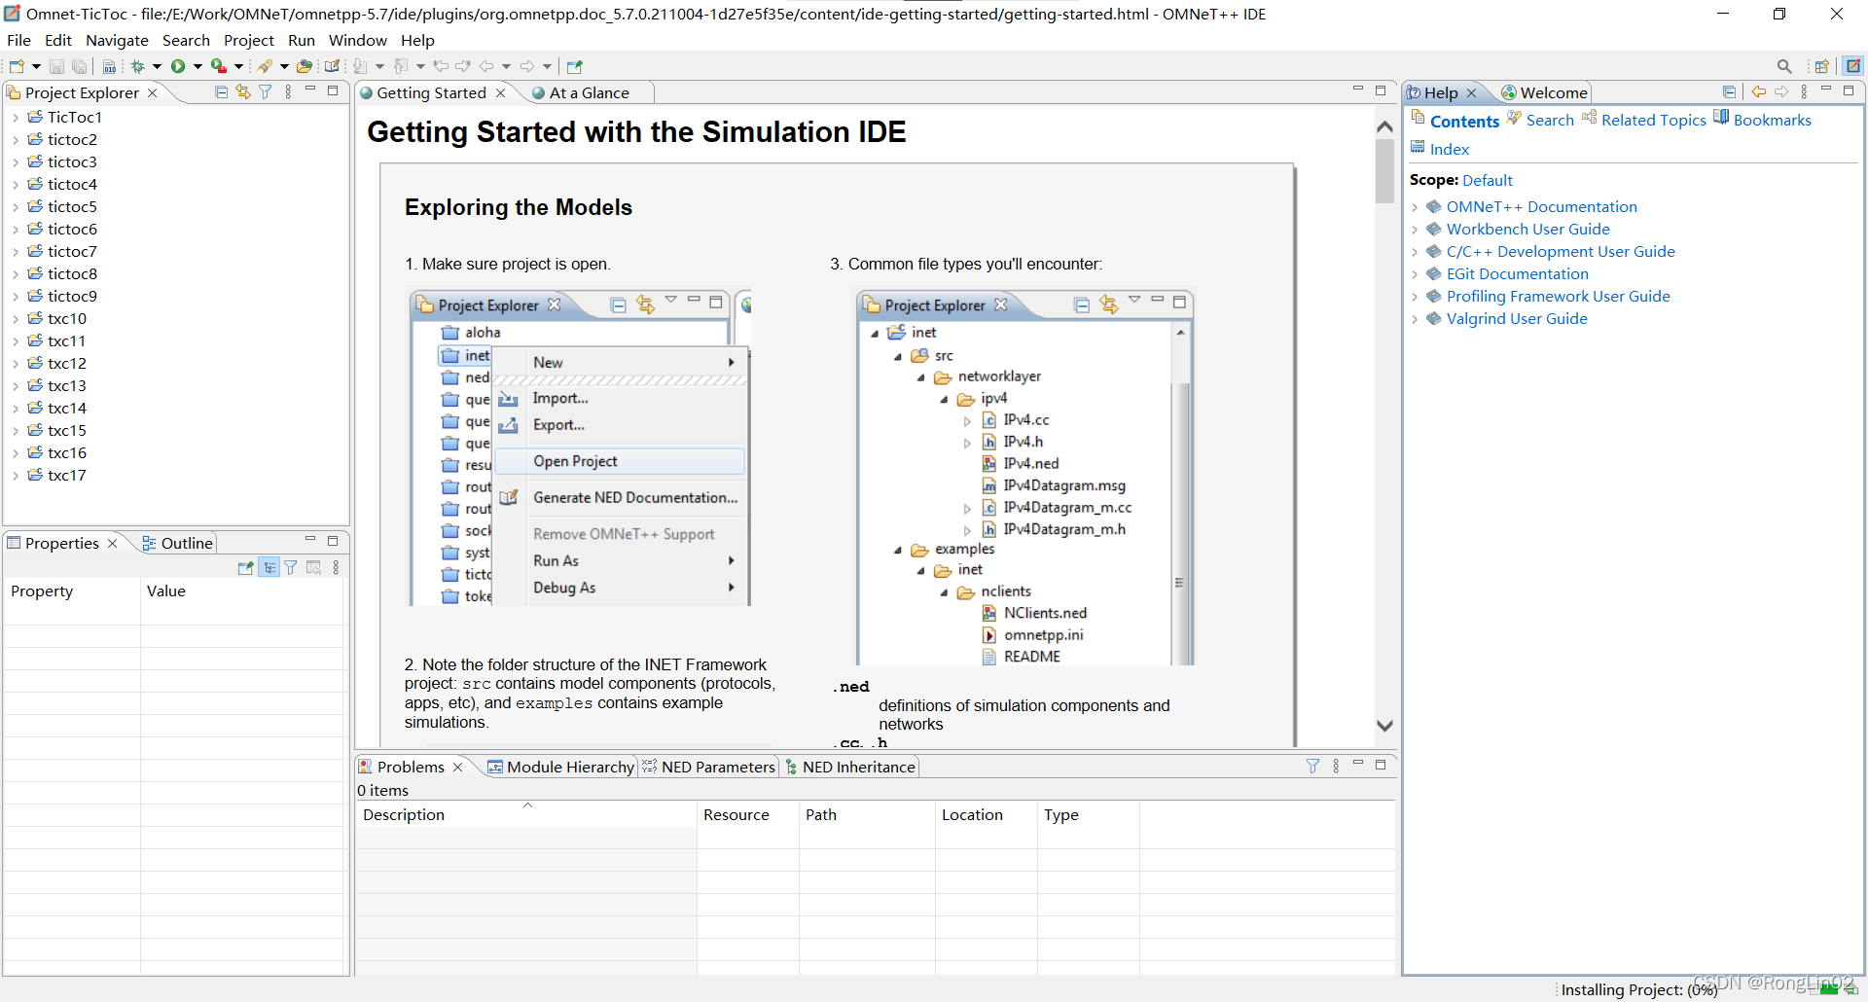Open the Project menu
Viewport: 1868px width, 1002px height.
pyautogui.click(x=249, y=40)
